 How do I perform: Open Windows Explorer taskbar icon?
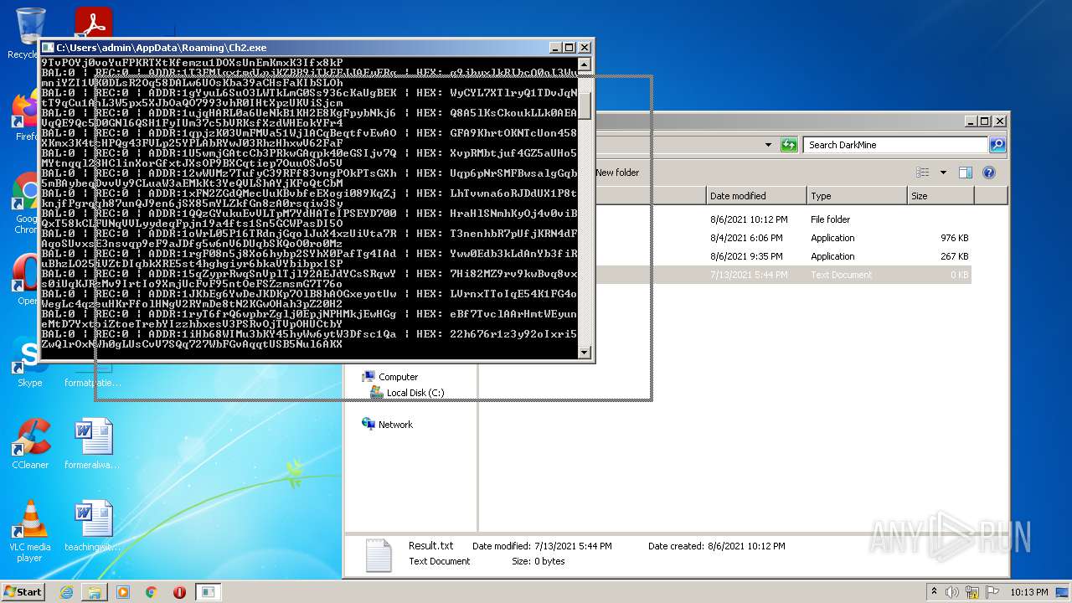click(95, 592)
